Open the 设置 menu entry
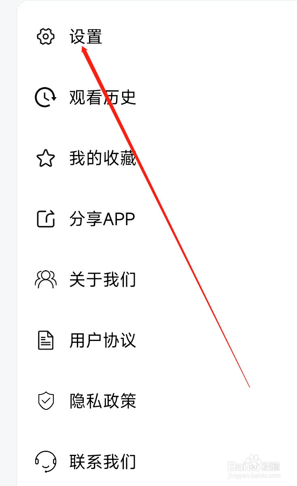The width and height of the screenshot is (297, 486). click(x=86, y=37)
